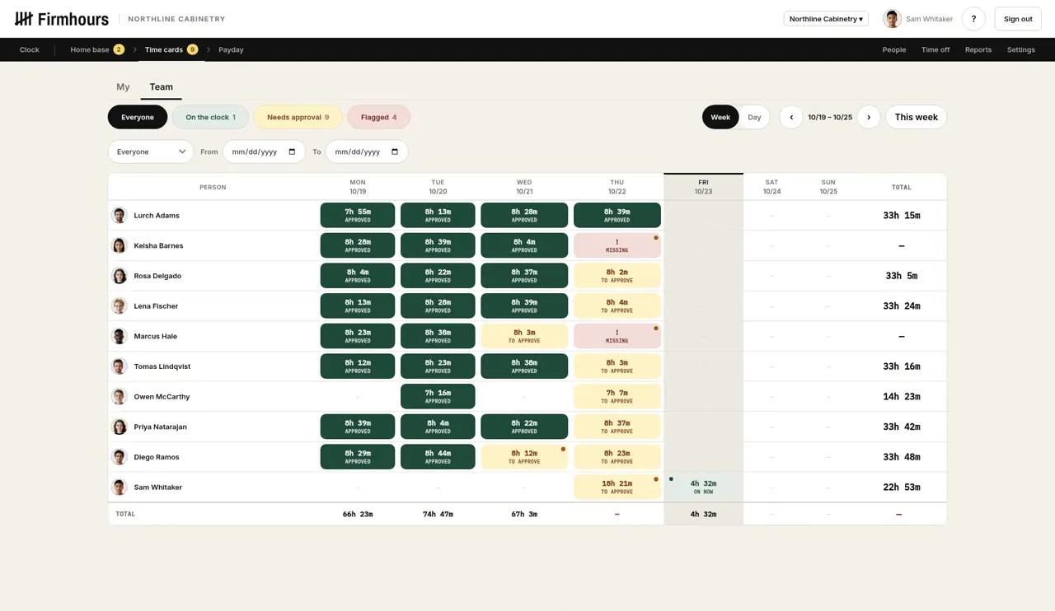
Task: Open the From date calendar picker icon
Action: tap(292, 152)
